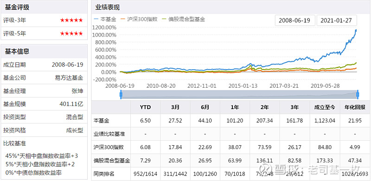Click the 投资类型 value 混合型
The height and width of the screenshot is (181, 371).
click(x=75, y=117)
